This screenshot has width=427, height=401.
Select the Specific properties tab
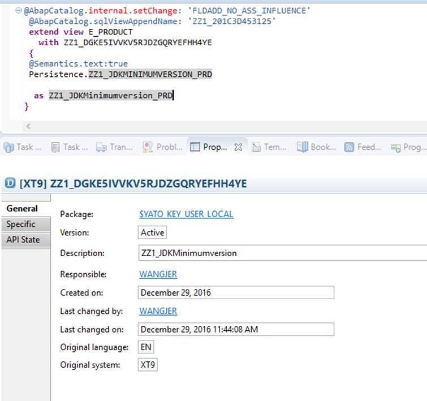pos(26,224)
